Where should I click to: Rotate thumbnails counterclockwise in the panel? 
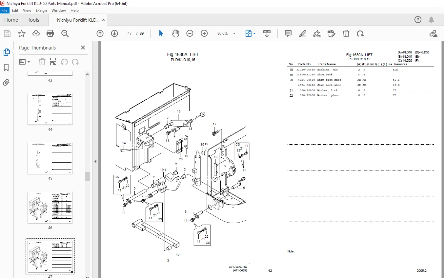coord(64,62)
